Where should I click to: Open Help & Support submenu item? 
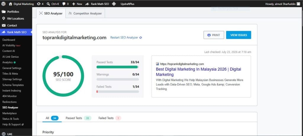click(x=12, y=124)
